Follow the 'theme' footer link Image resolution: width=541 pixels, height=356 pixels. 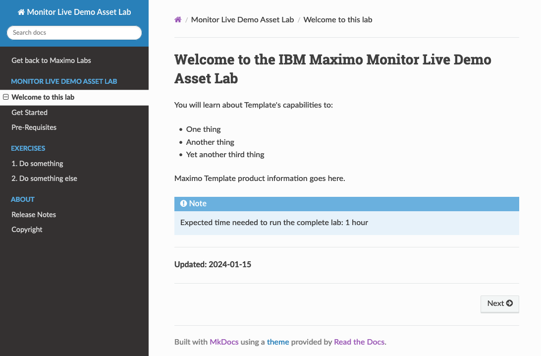[x=278, y=342]
